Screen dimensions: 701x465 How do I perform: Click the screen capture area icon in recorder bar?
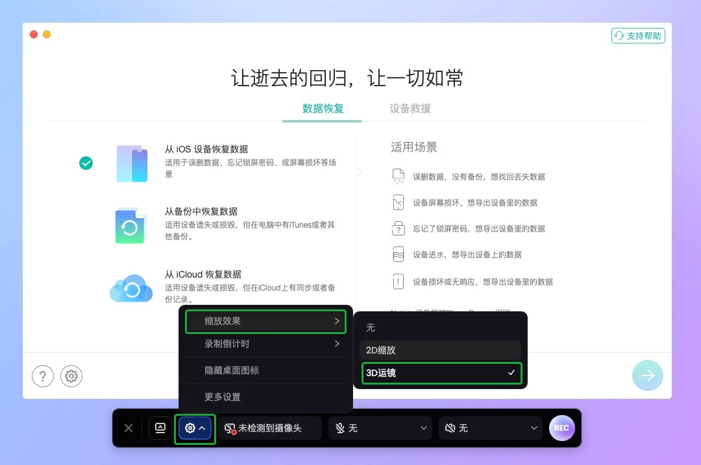pyautogui.click(x=160, y=428)
